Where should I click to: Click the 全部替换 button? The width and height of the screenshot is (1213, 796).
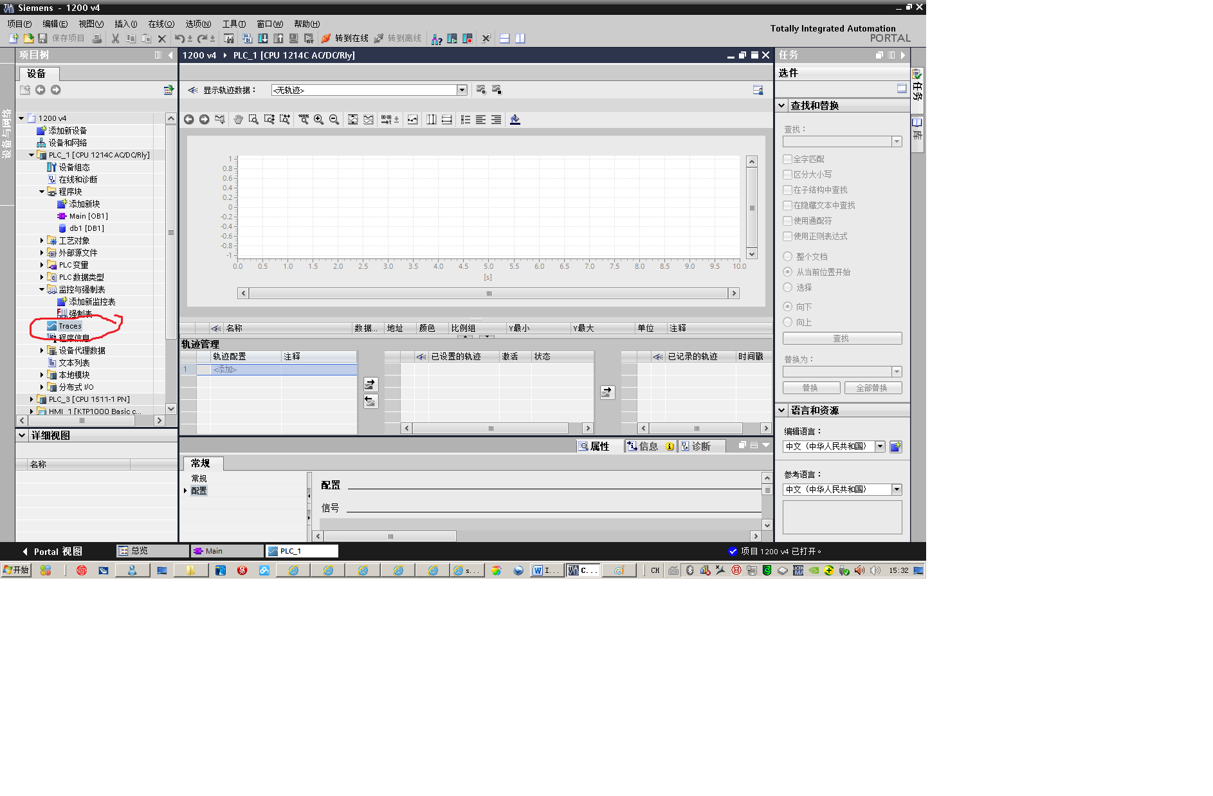873,388
